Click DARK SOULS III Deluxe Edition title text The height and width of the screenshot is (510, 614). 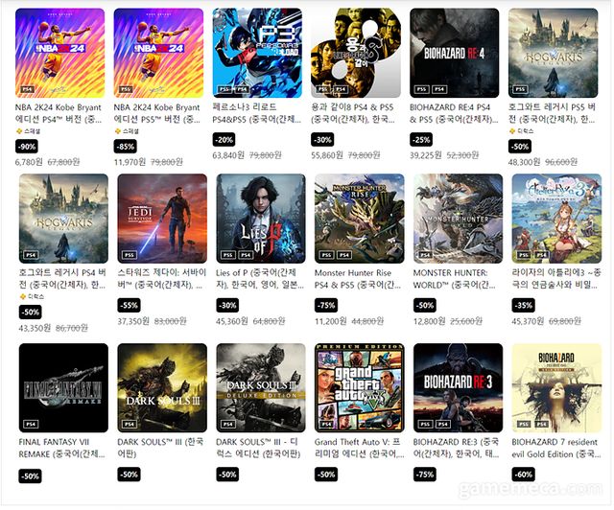[x=258, y=448]
